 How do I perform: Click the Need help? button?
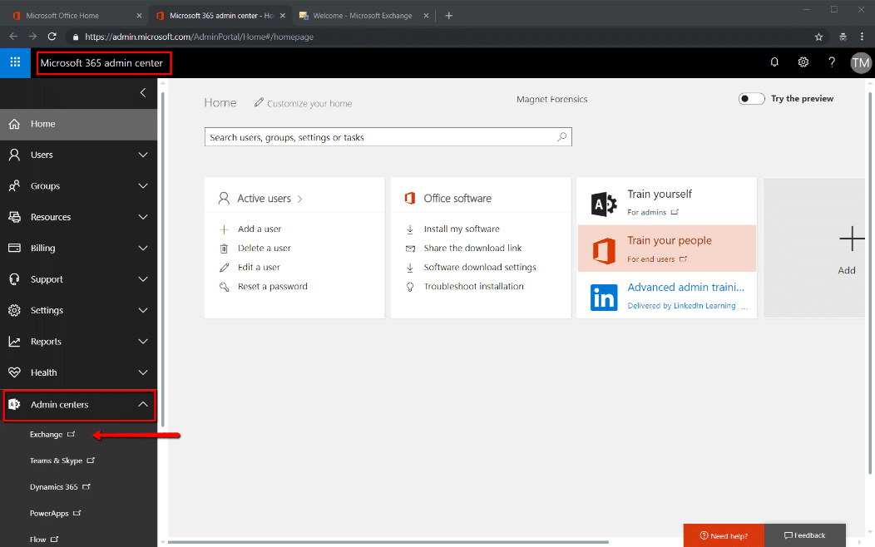coord(724,535)
